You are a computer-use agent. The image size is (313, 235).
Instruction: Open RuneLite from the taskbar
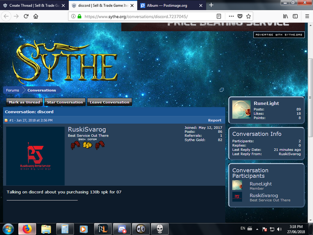pyautogui.click(x=103, y=229)
